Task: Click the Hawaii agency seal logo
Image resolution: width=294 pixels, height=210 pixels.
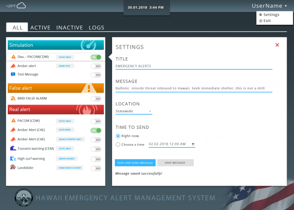Action: 23,198
